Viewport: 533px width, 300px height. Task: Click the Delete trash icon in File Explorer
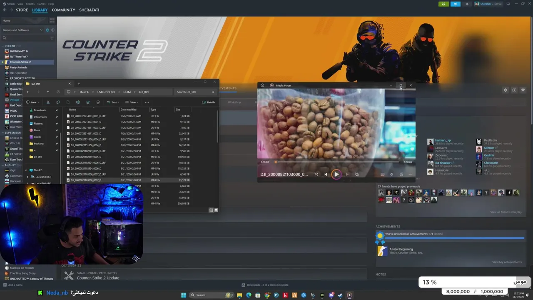(x=98, y=102)
